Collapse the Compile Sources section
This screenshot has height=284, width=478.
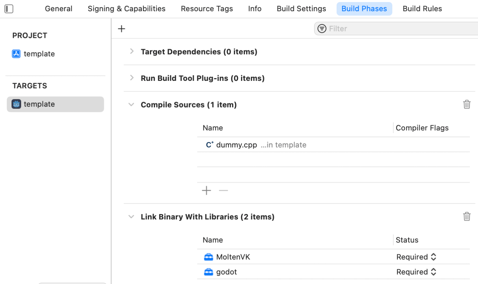(x=131, y=104)
